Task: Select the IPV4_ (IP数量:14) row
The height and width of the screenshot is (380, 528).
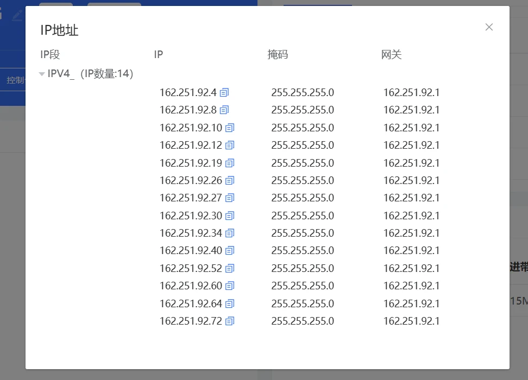Action: (90, 74)
